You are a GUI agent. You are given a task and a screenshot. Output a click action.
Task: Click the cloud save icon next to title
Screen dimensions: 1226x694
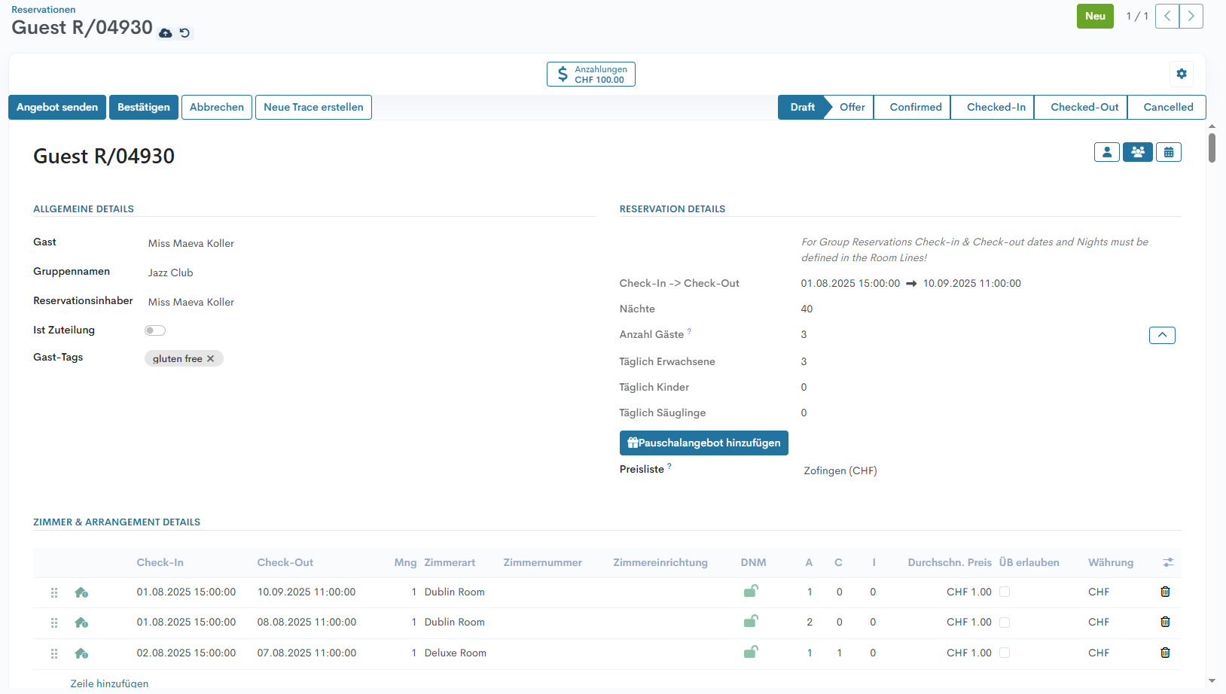point(166,33)
